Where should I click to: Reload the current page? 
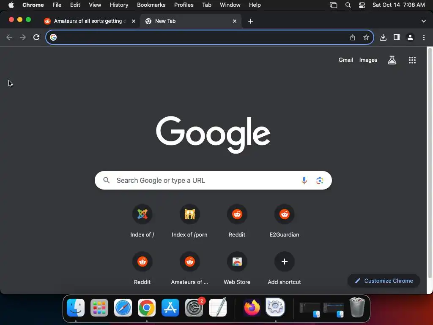click(x=36, y=37)
